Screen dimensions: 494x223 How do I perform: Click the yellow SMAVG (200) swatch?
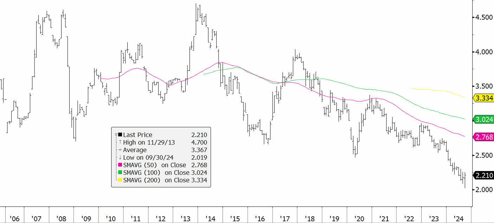(120, 180)
